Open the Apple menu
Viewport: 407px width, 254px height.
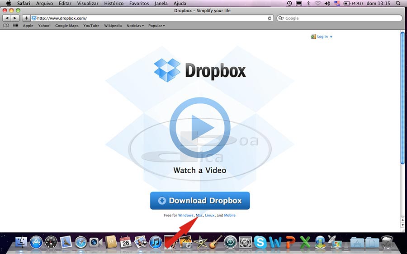9,3
